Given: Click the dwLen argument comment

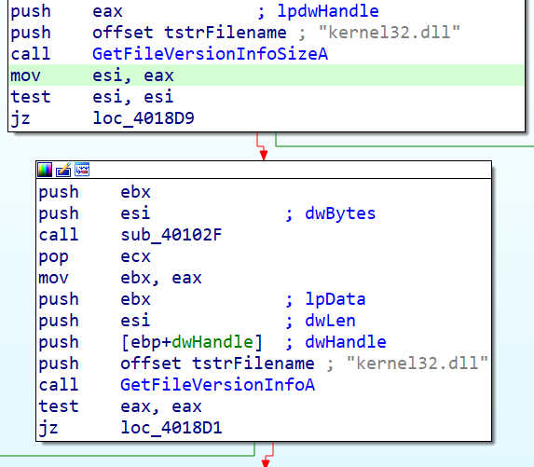Looking at the screenshot, I should pos(330,321).
